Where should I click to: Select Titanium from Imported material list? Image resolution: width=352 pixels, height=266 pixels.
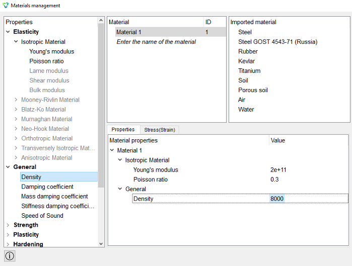coord(249,71)
